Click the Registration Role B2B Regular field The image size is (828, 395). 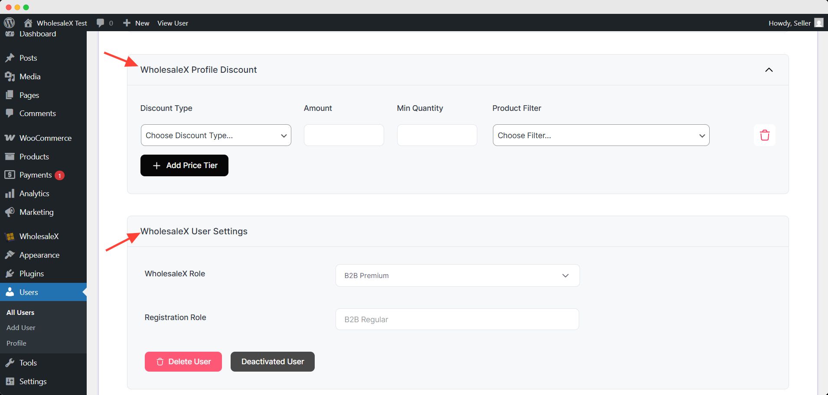(457, 319)
